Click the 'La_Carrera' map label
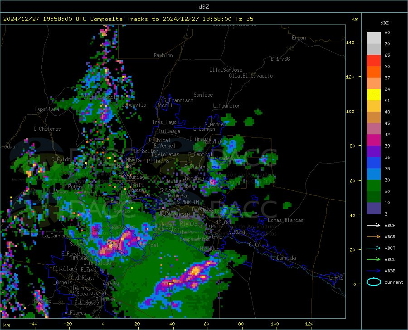The image size is (408, 330). point(56,236)
